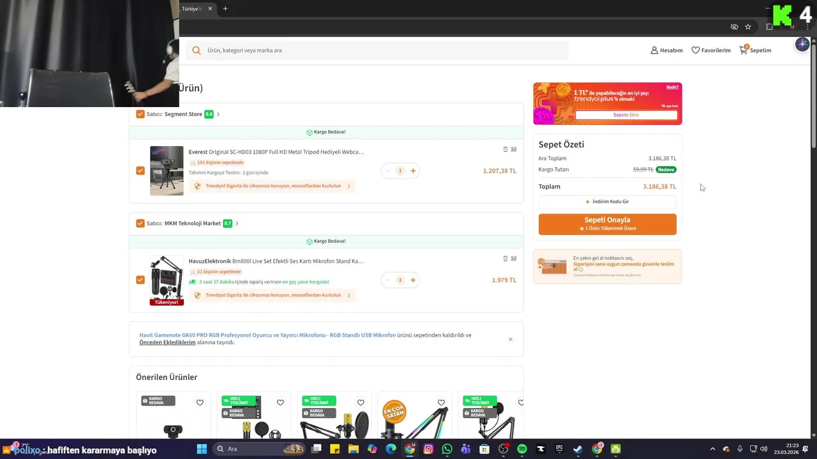Favorite the En Çok Satan suggested product

tap(441, 403)
